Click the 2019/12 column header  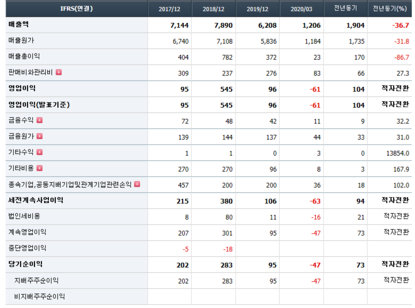[257, 9]
